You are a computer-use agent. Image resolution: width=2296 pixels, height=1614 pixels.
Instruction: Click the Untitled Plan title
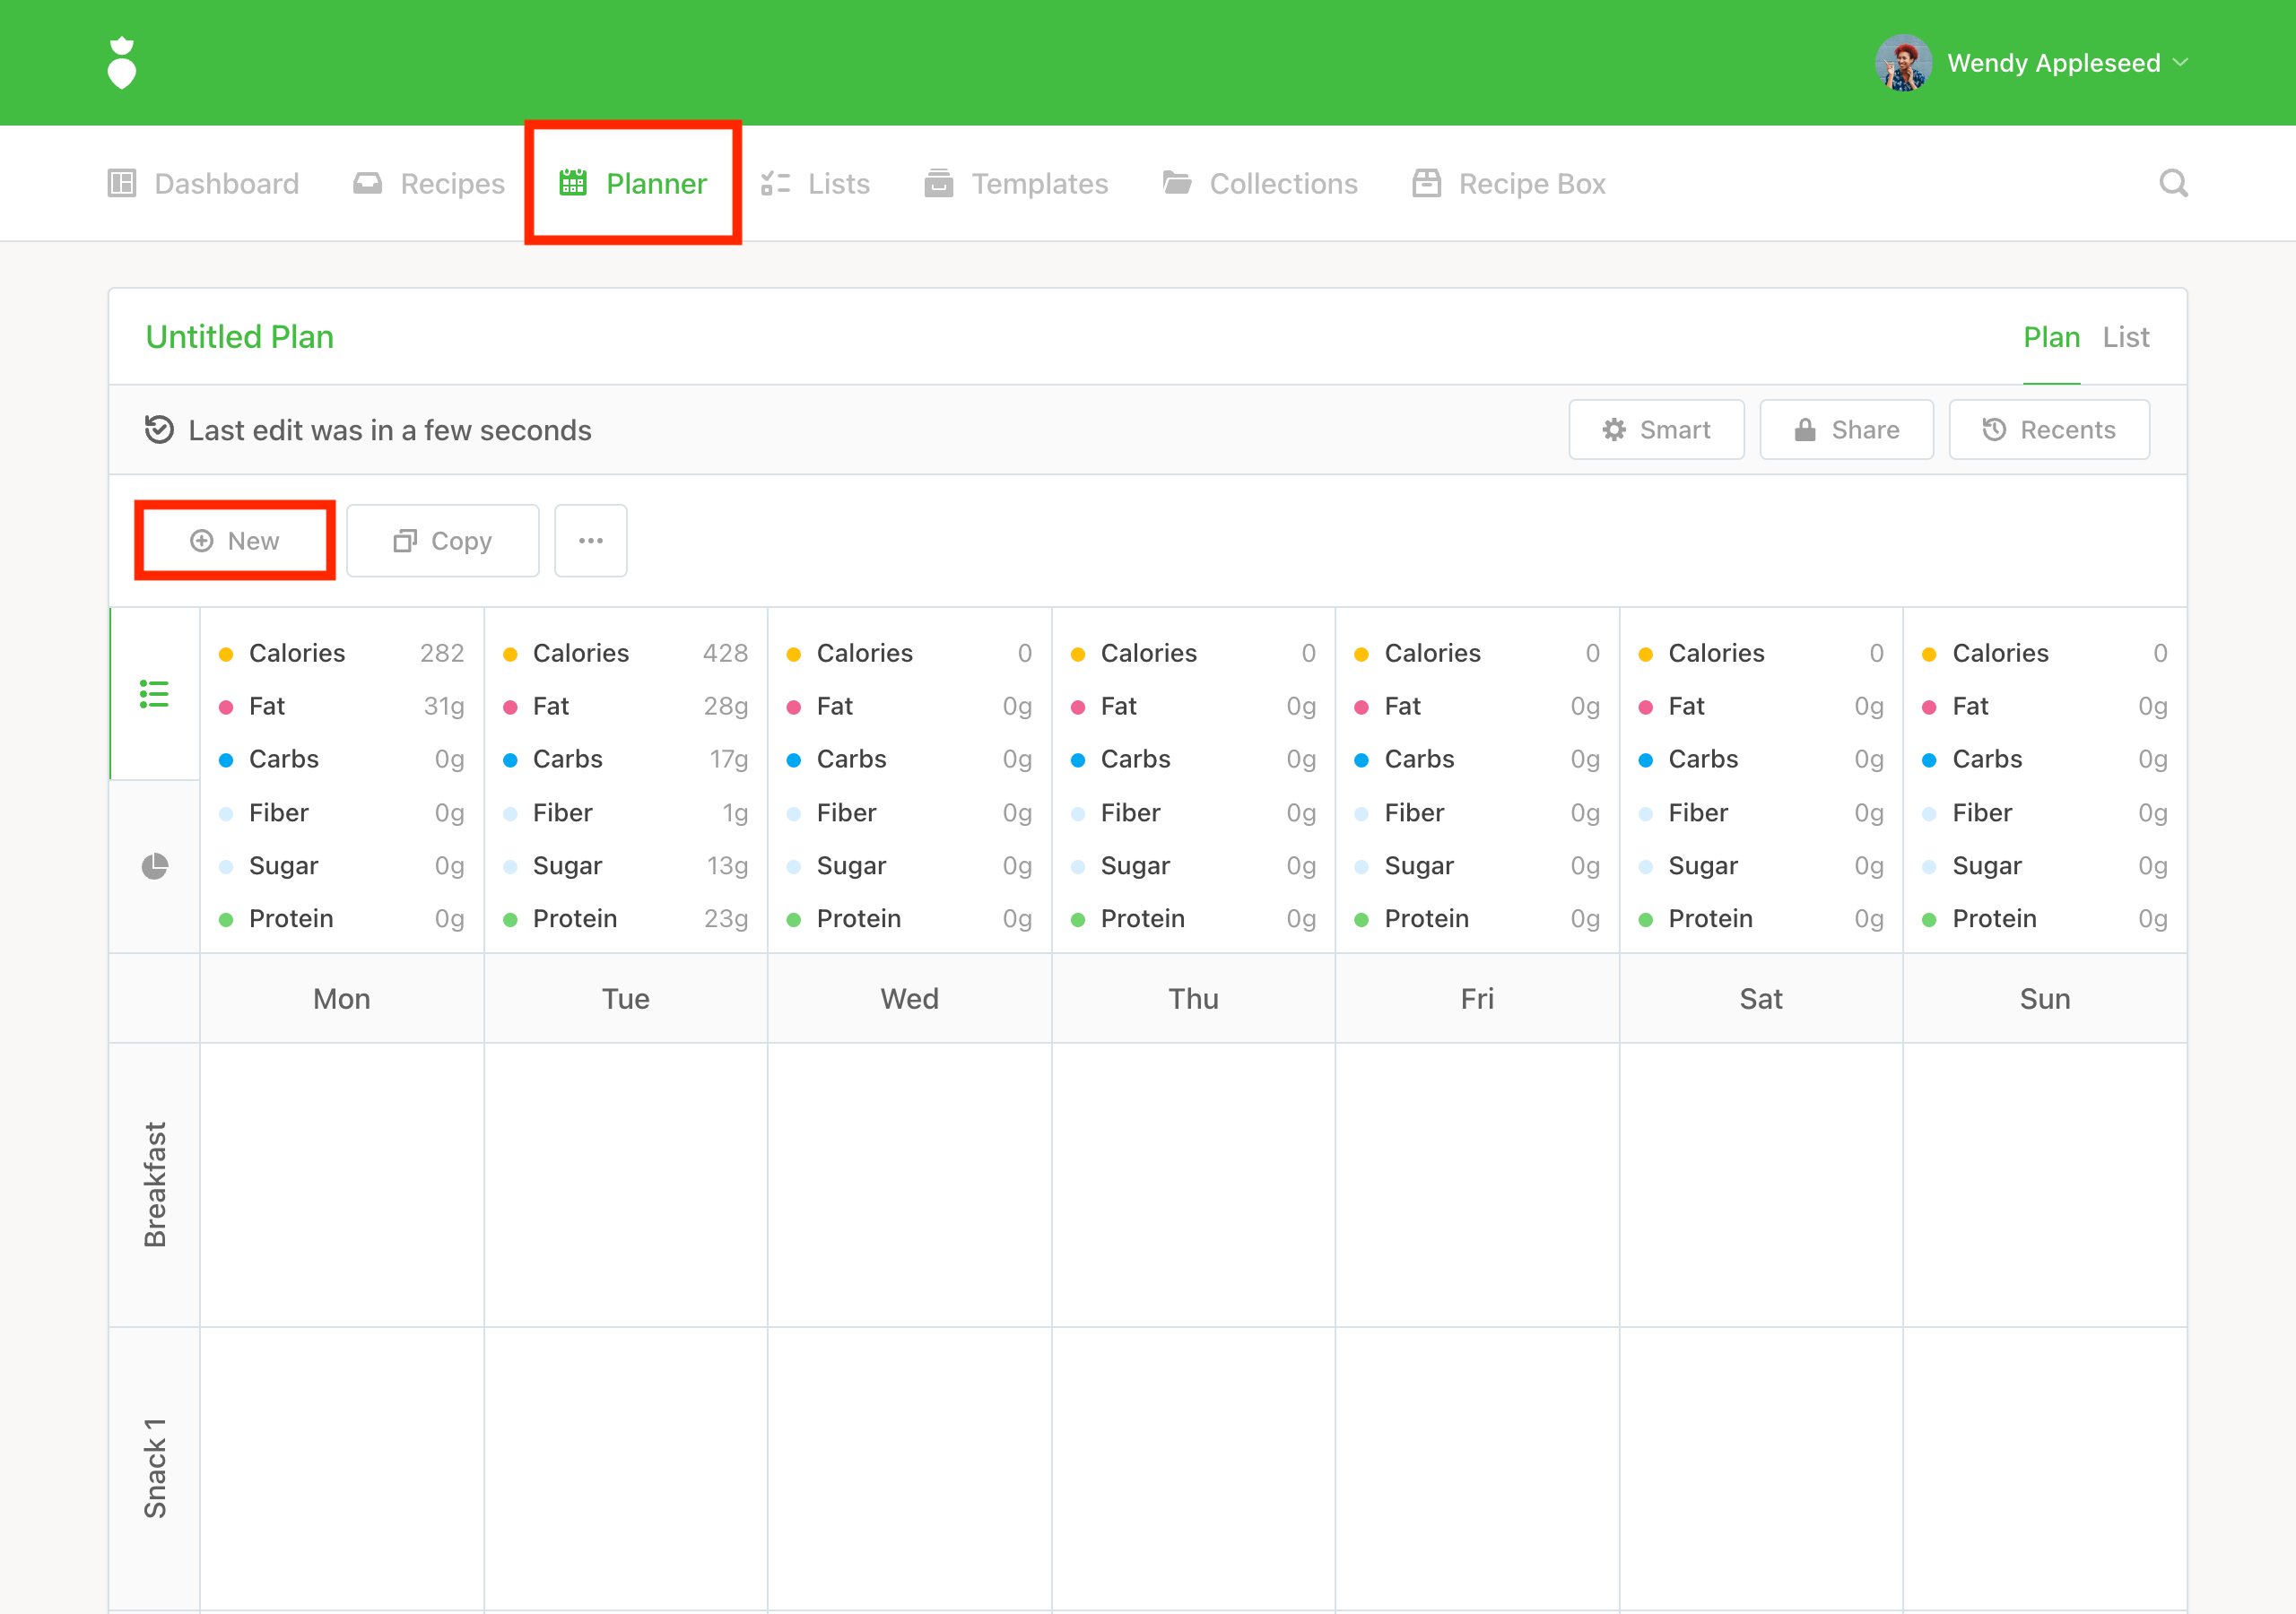coord(239,337)
